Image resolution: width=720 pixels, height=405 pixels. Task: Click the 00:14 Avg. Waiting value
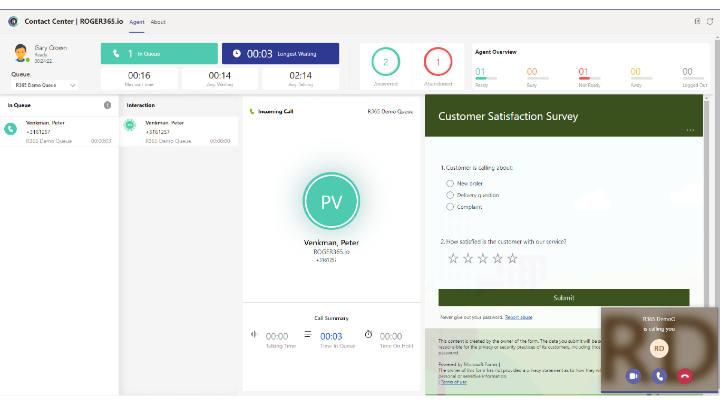220,75
